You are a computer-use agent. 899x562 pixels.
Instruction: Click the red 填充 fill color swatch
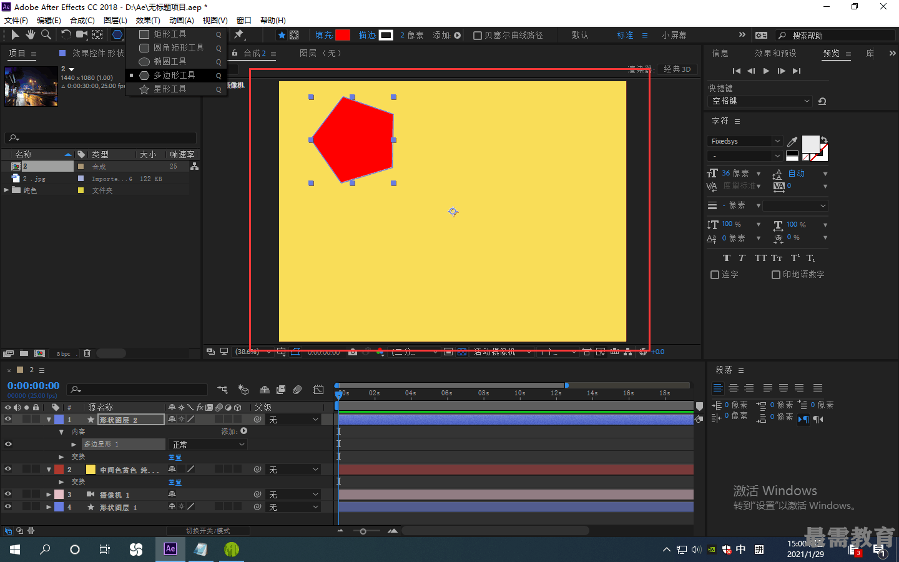pos(343,35)
